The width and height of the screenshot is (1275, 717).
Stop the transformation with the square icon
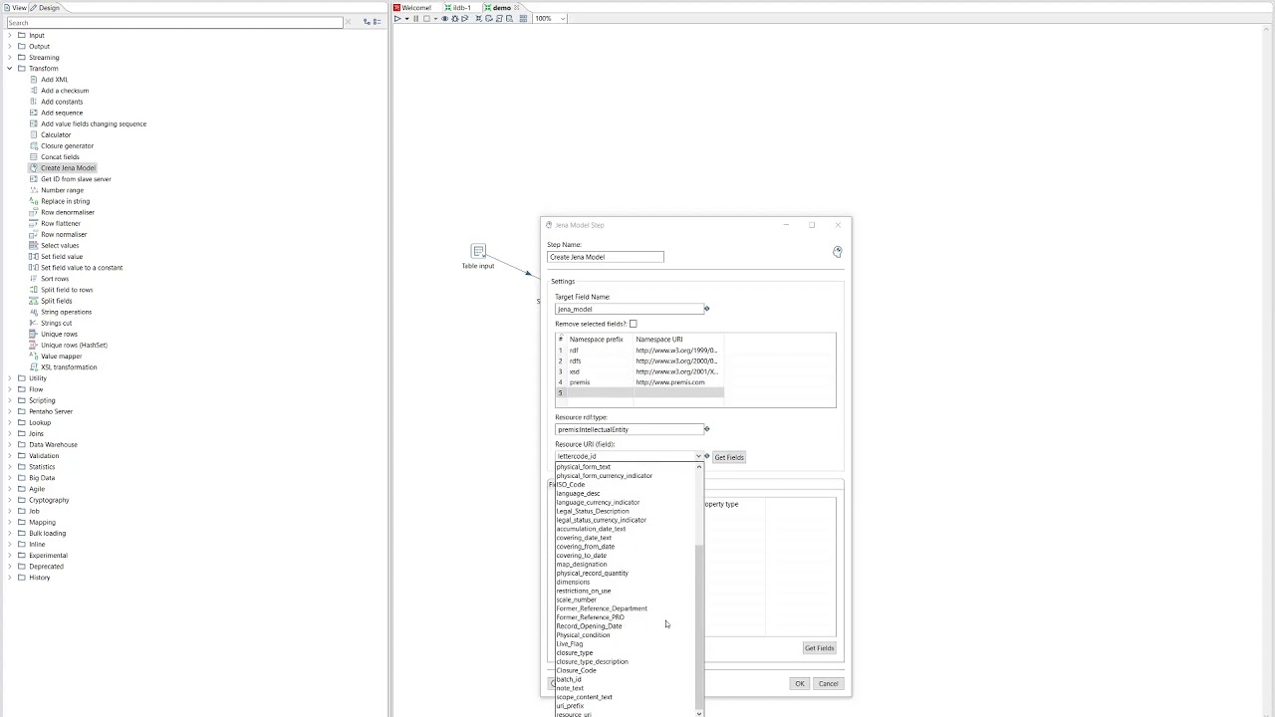(x=426, y=19)
